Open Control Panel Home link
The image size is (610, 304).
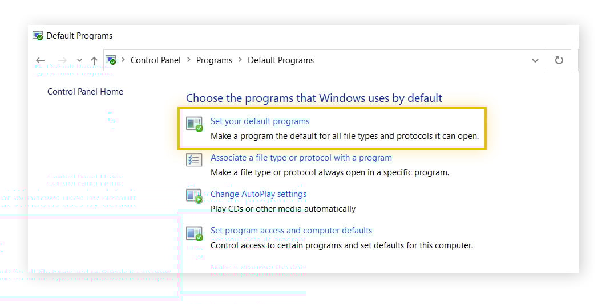point(85,92)
